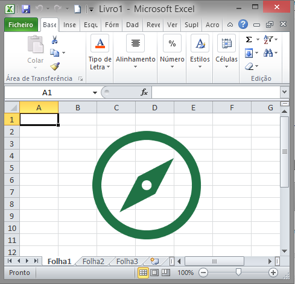The width and height of the screenshot is (295, 284).
Task: Select row header 5
Action: coord(12,168)
